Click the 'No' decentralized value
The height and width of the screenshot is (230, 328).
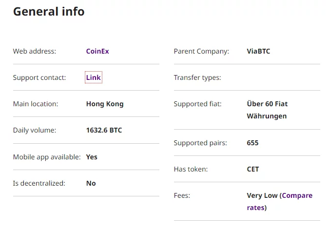point(91,183)
